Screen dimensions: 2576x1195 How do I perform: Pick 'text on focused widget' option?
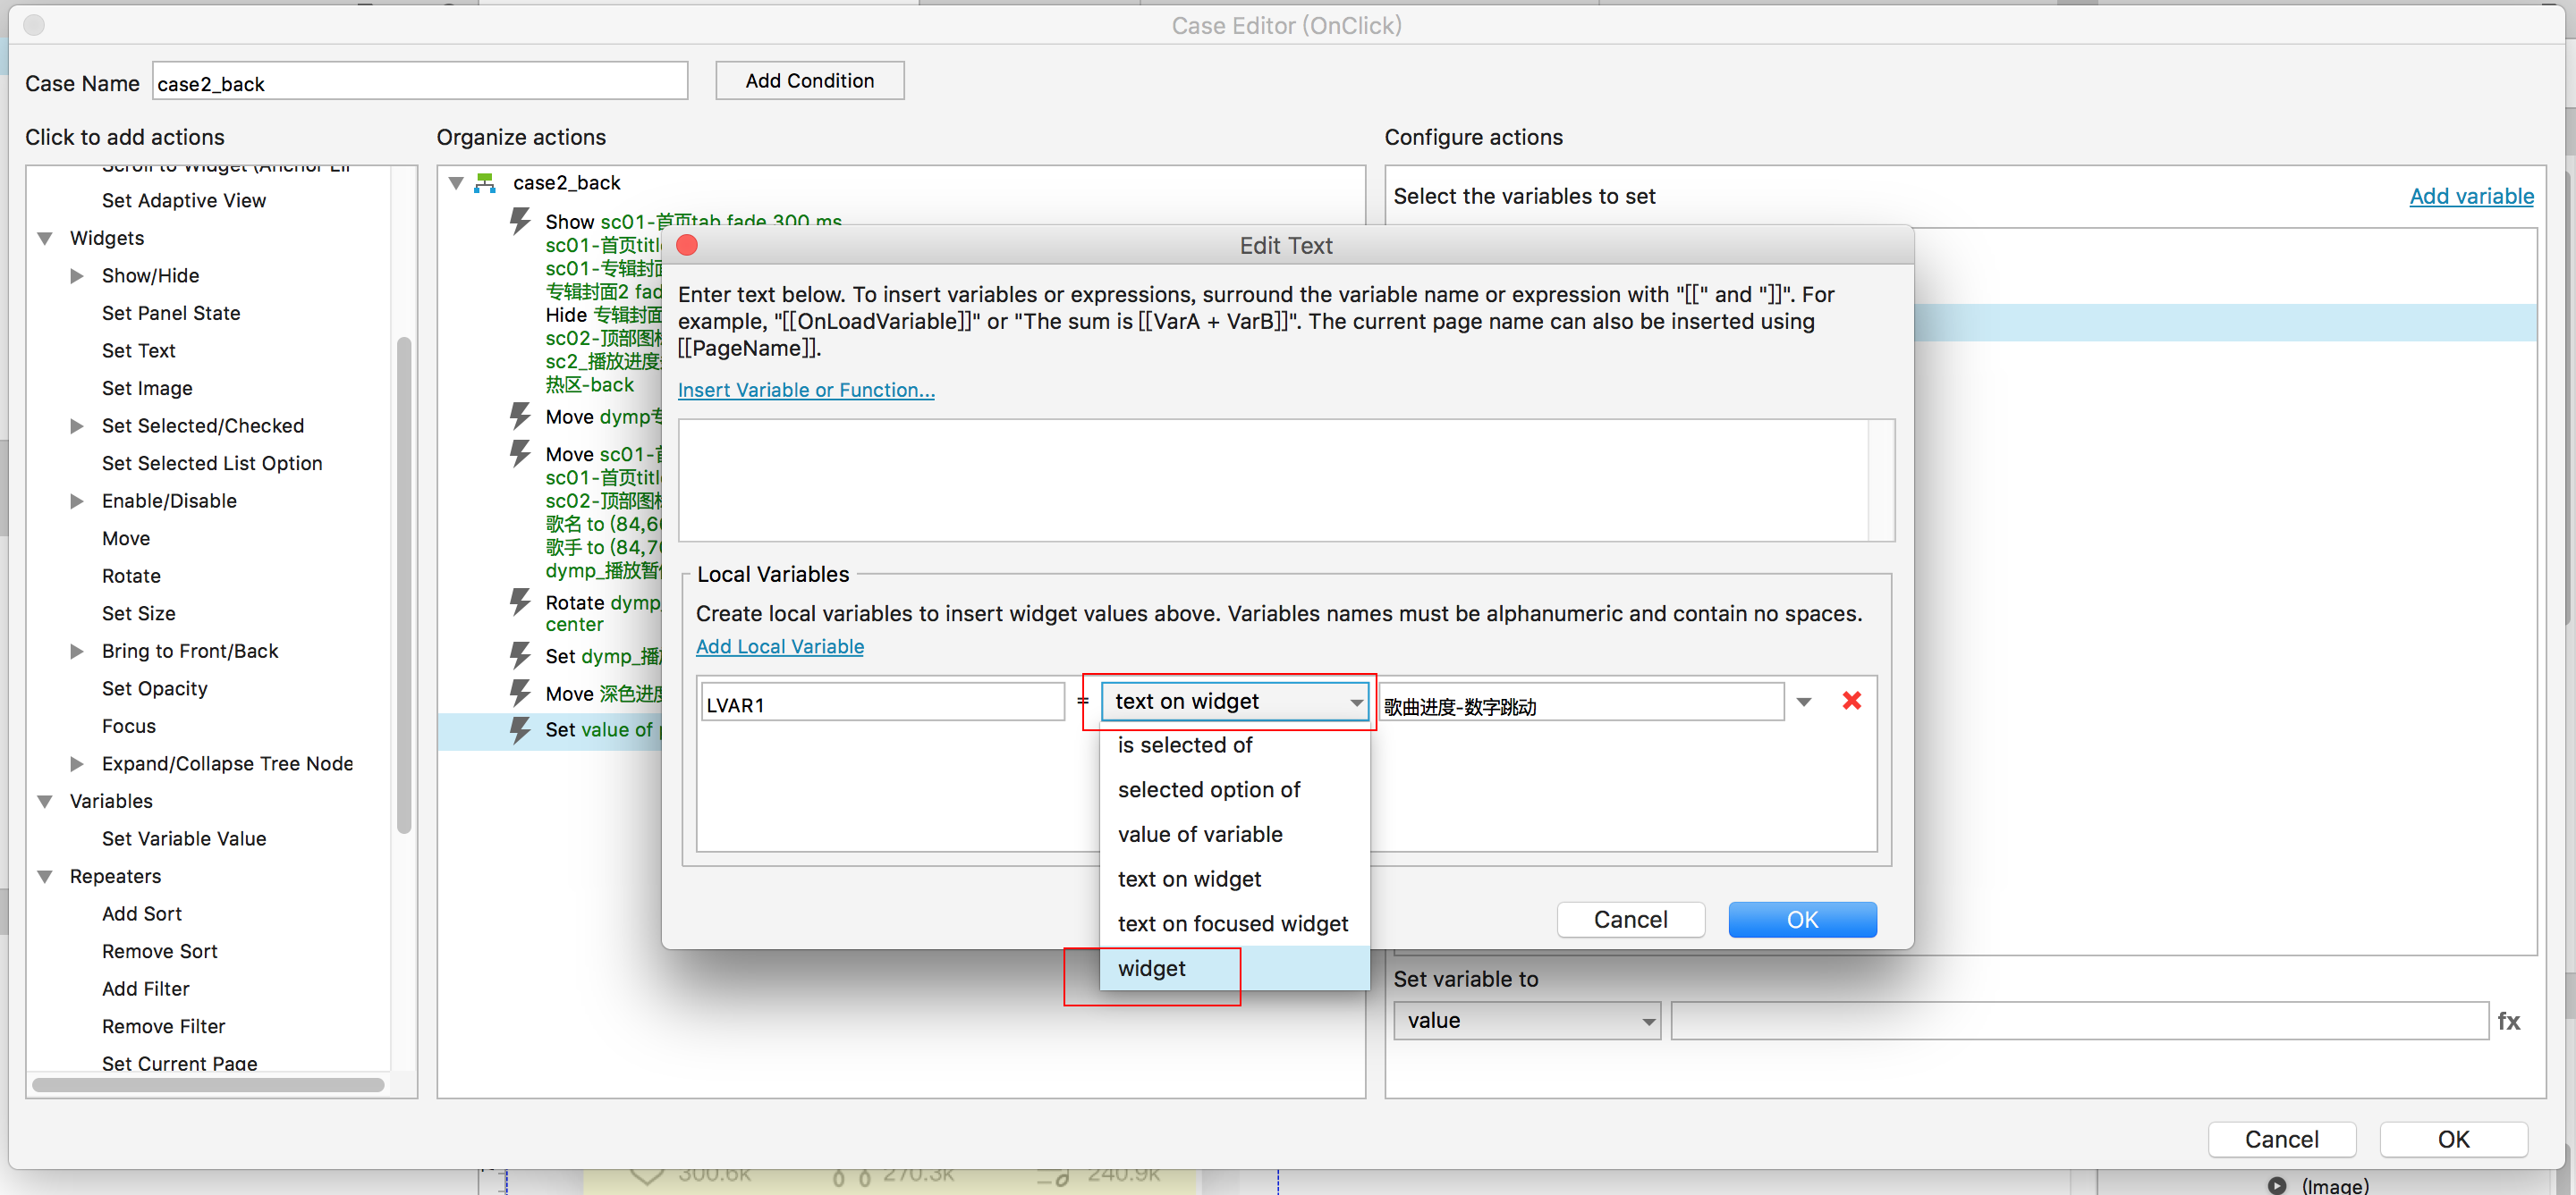(1232, 923)
